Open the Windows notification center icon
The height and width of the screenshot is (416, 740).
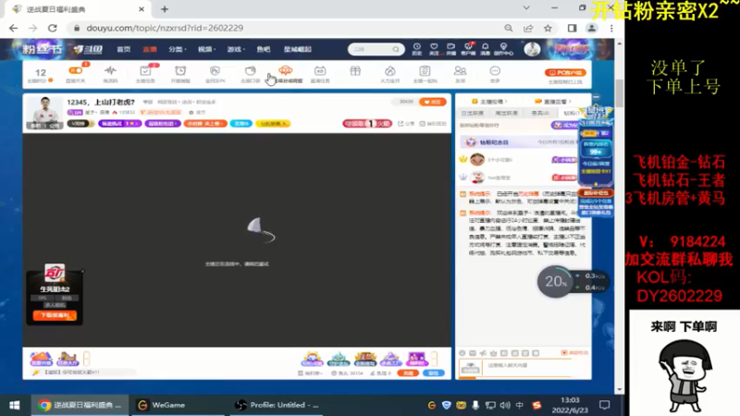pyautogui.click(x=605, y=405)
